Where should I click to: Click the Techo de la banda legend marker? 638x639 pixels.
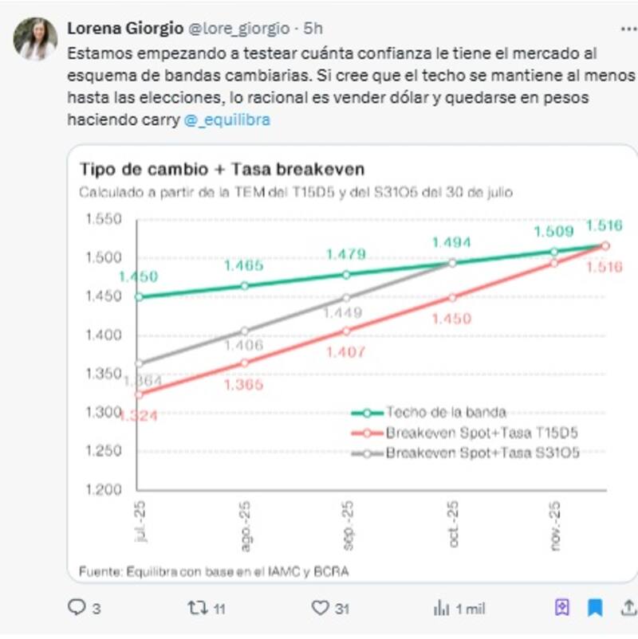368,413
